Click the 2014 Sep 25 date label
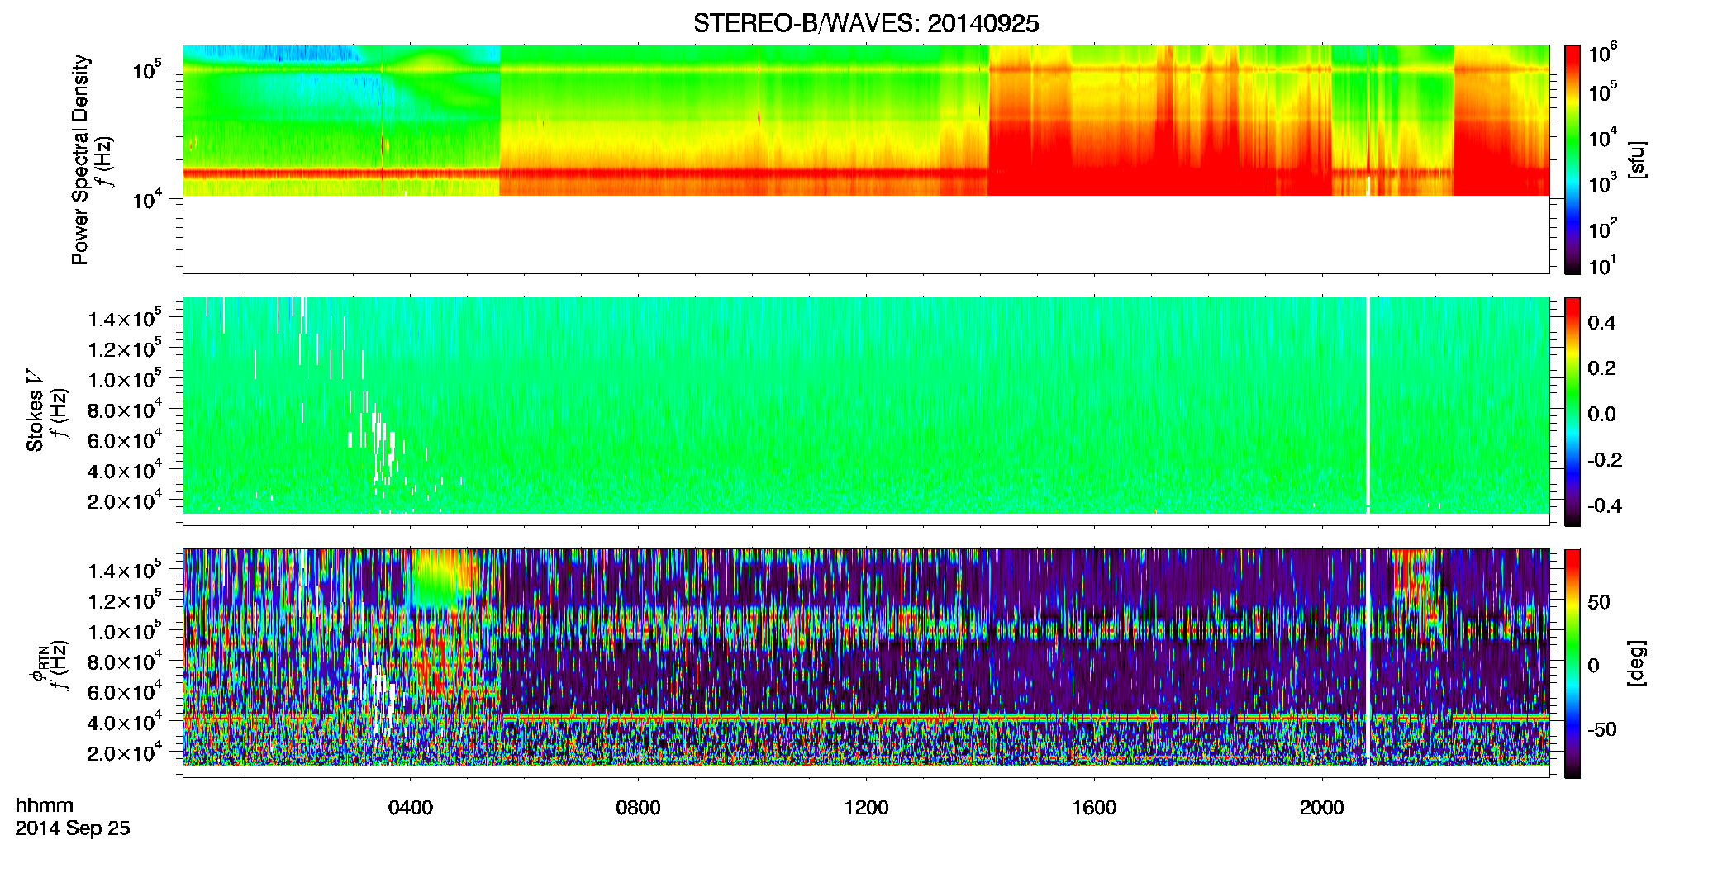This screenshot has width=1732, height=892. pyautogui.click(x=73, y=828)
